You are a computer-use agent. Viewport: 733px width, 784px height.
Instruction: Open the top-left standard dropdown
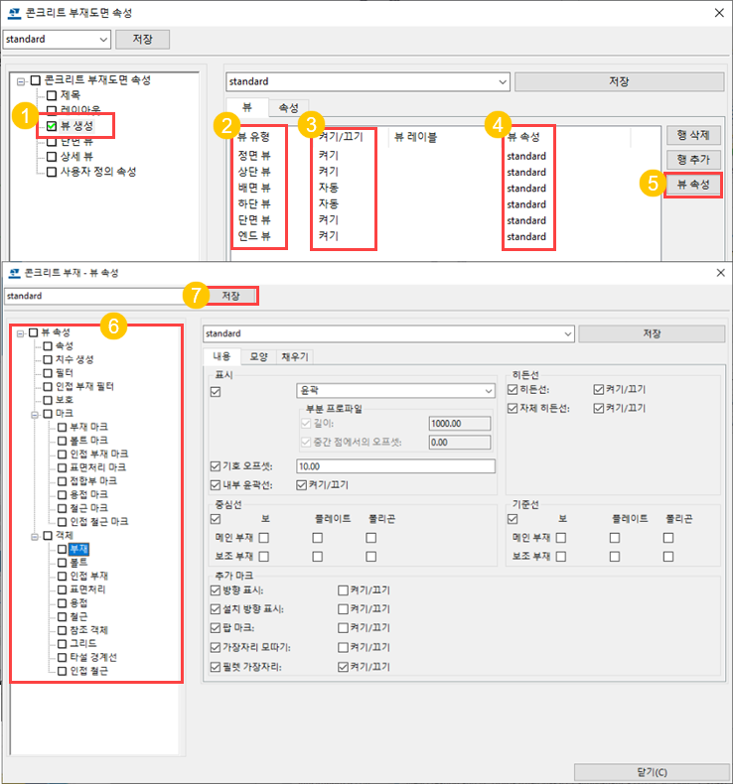(x=57, y=39)
